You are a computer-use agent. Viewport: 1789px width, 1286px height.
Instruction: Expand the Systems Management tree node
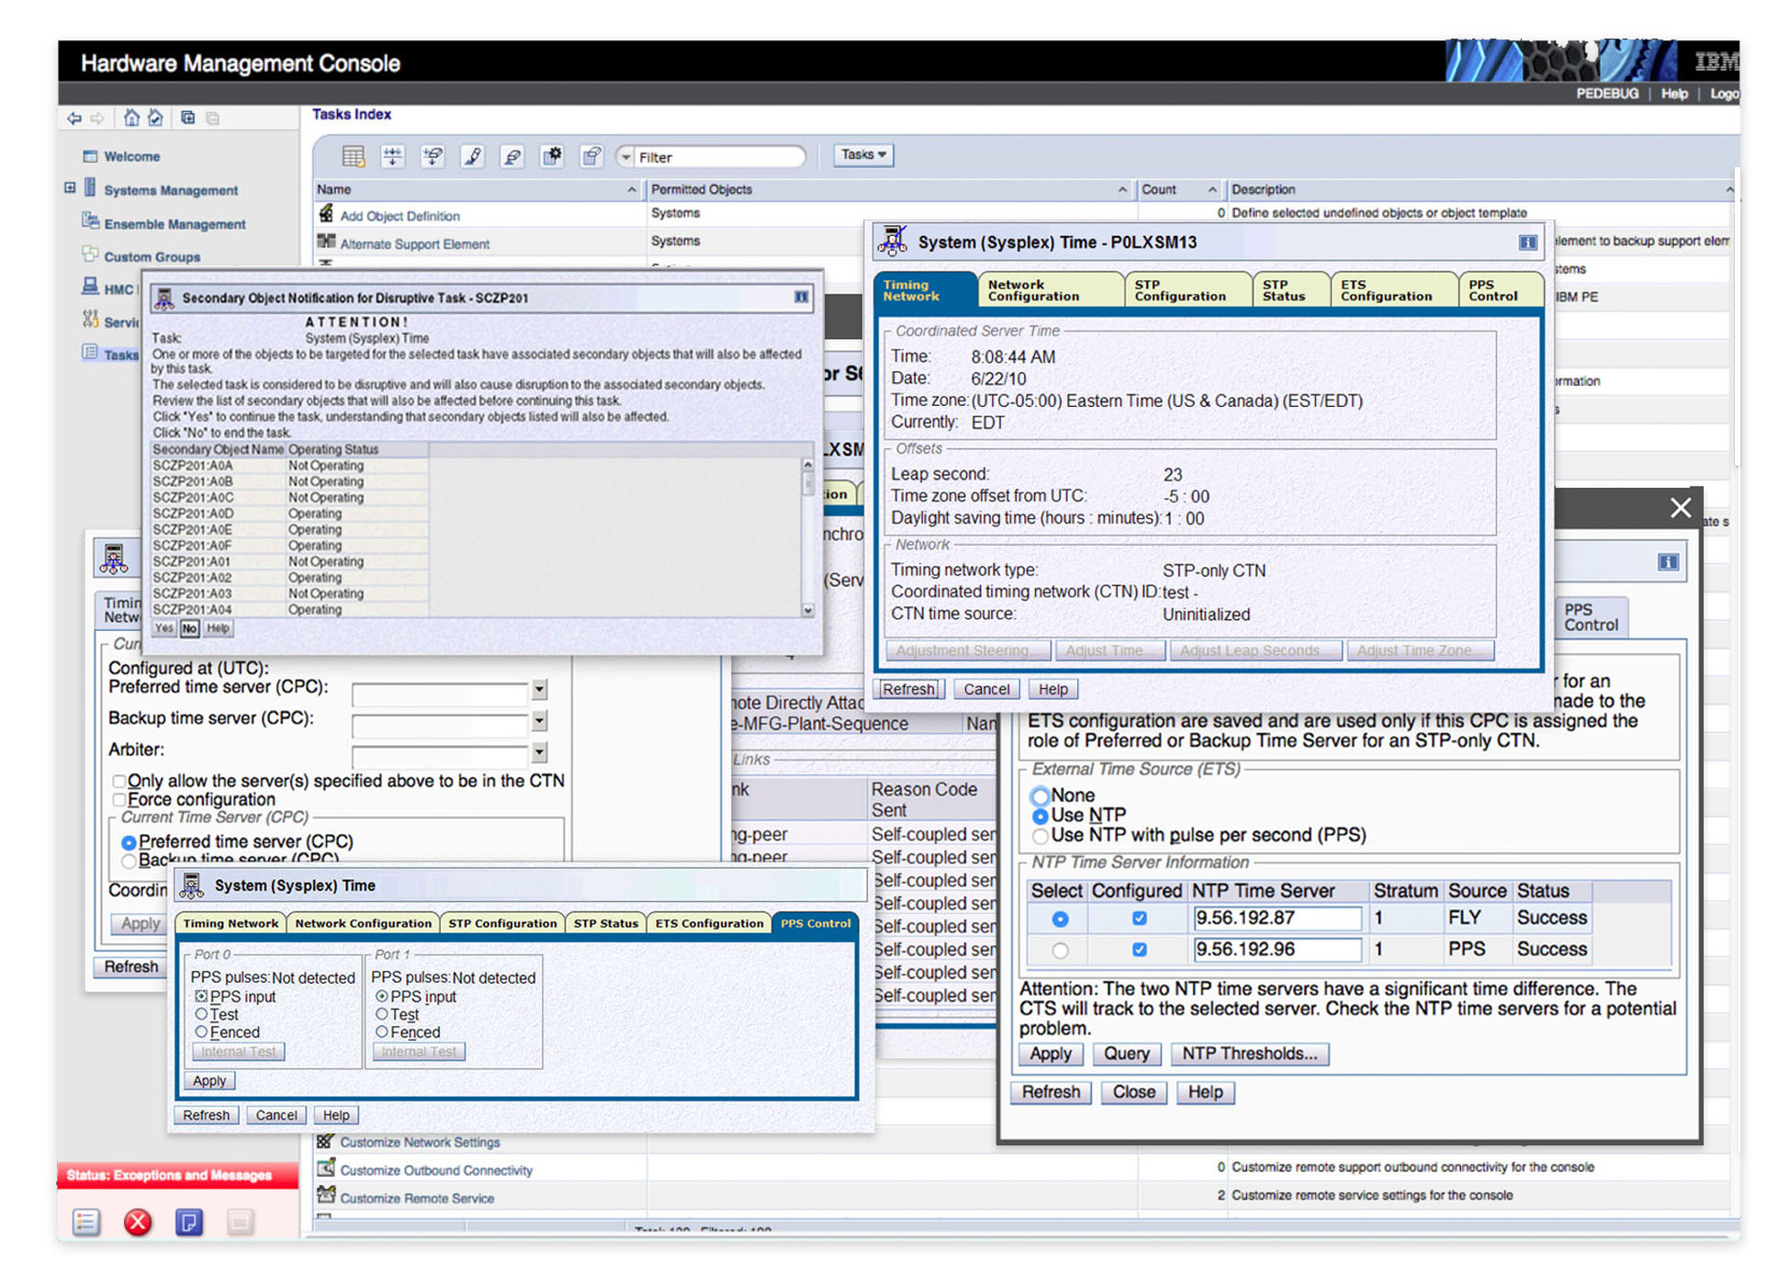coord(70,189)
